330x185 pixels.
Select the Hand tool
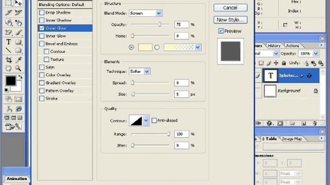click(8, 68)
